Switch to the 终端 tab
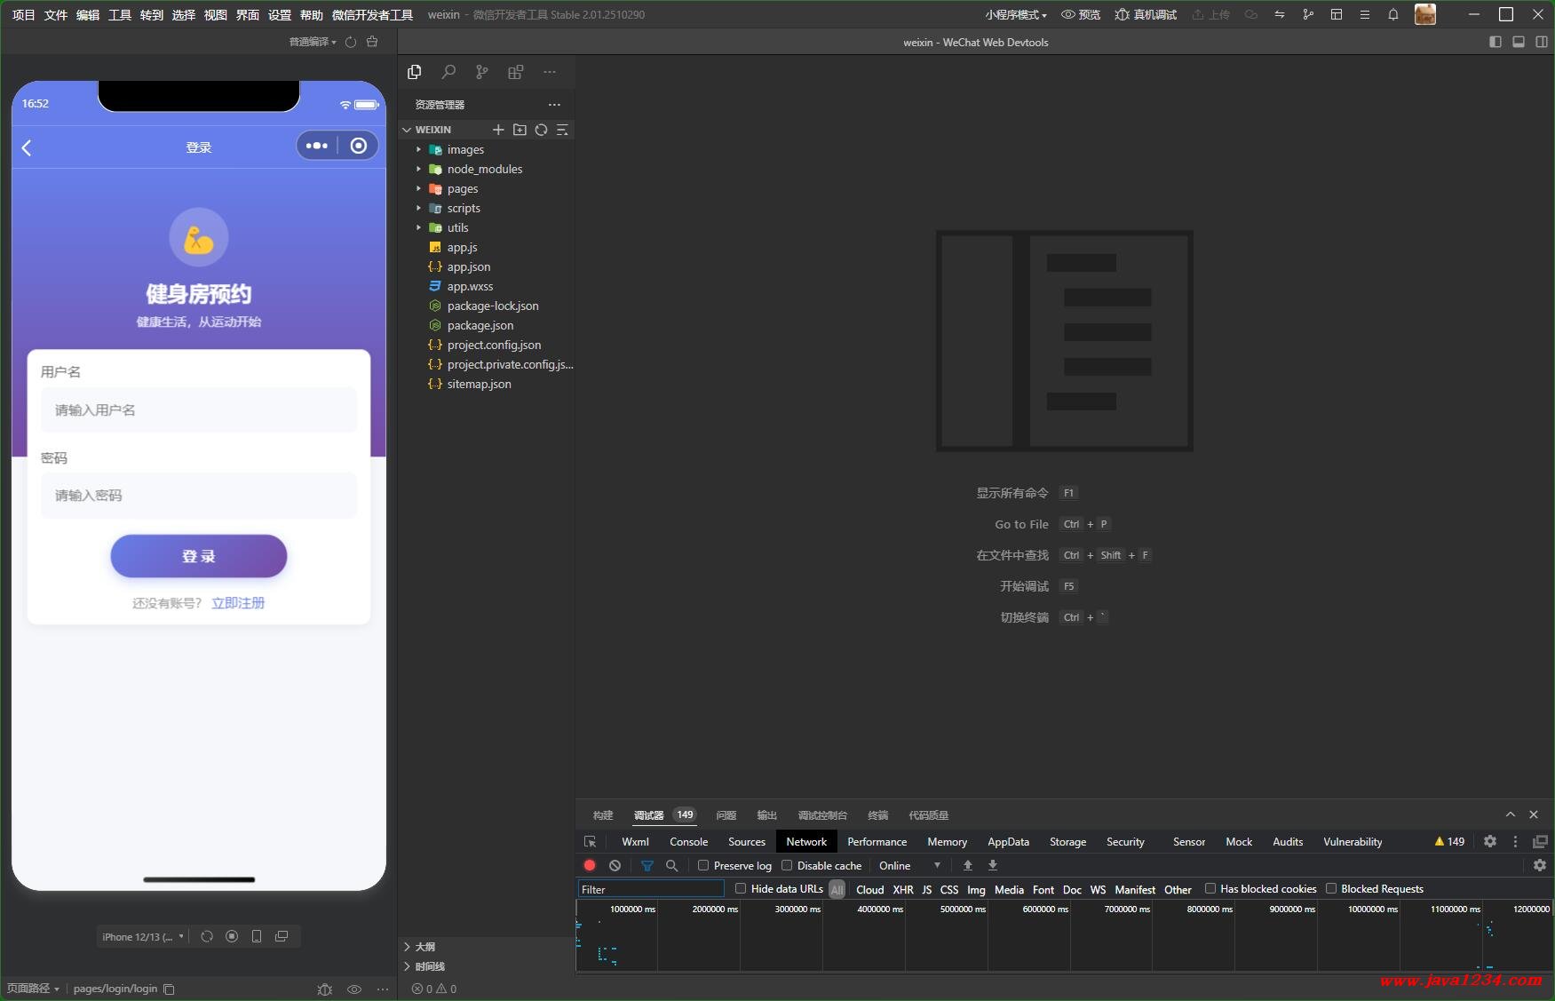This screenshot has height=1001, width=1555. [877, 814]
